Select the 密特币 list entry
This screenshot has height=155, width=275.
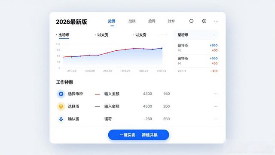click(x=198, y=48)
